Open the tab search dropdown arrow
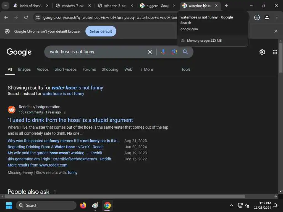Image resolution: width=283 pixels, height=212 pixels. click(6, 6)
